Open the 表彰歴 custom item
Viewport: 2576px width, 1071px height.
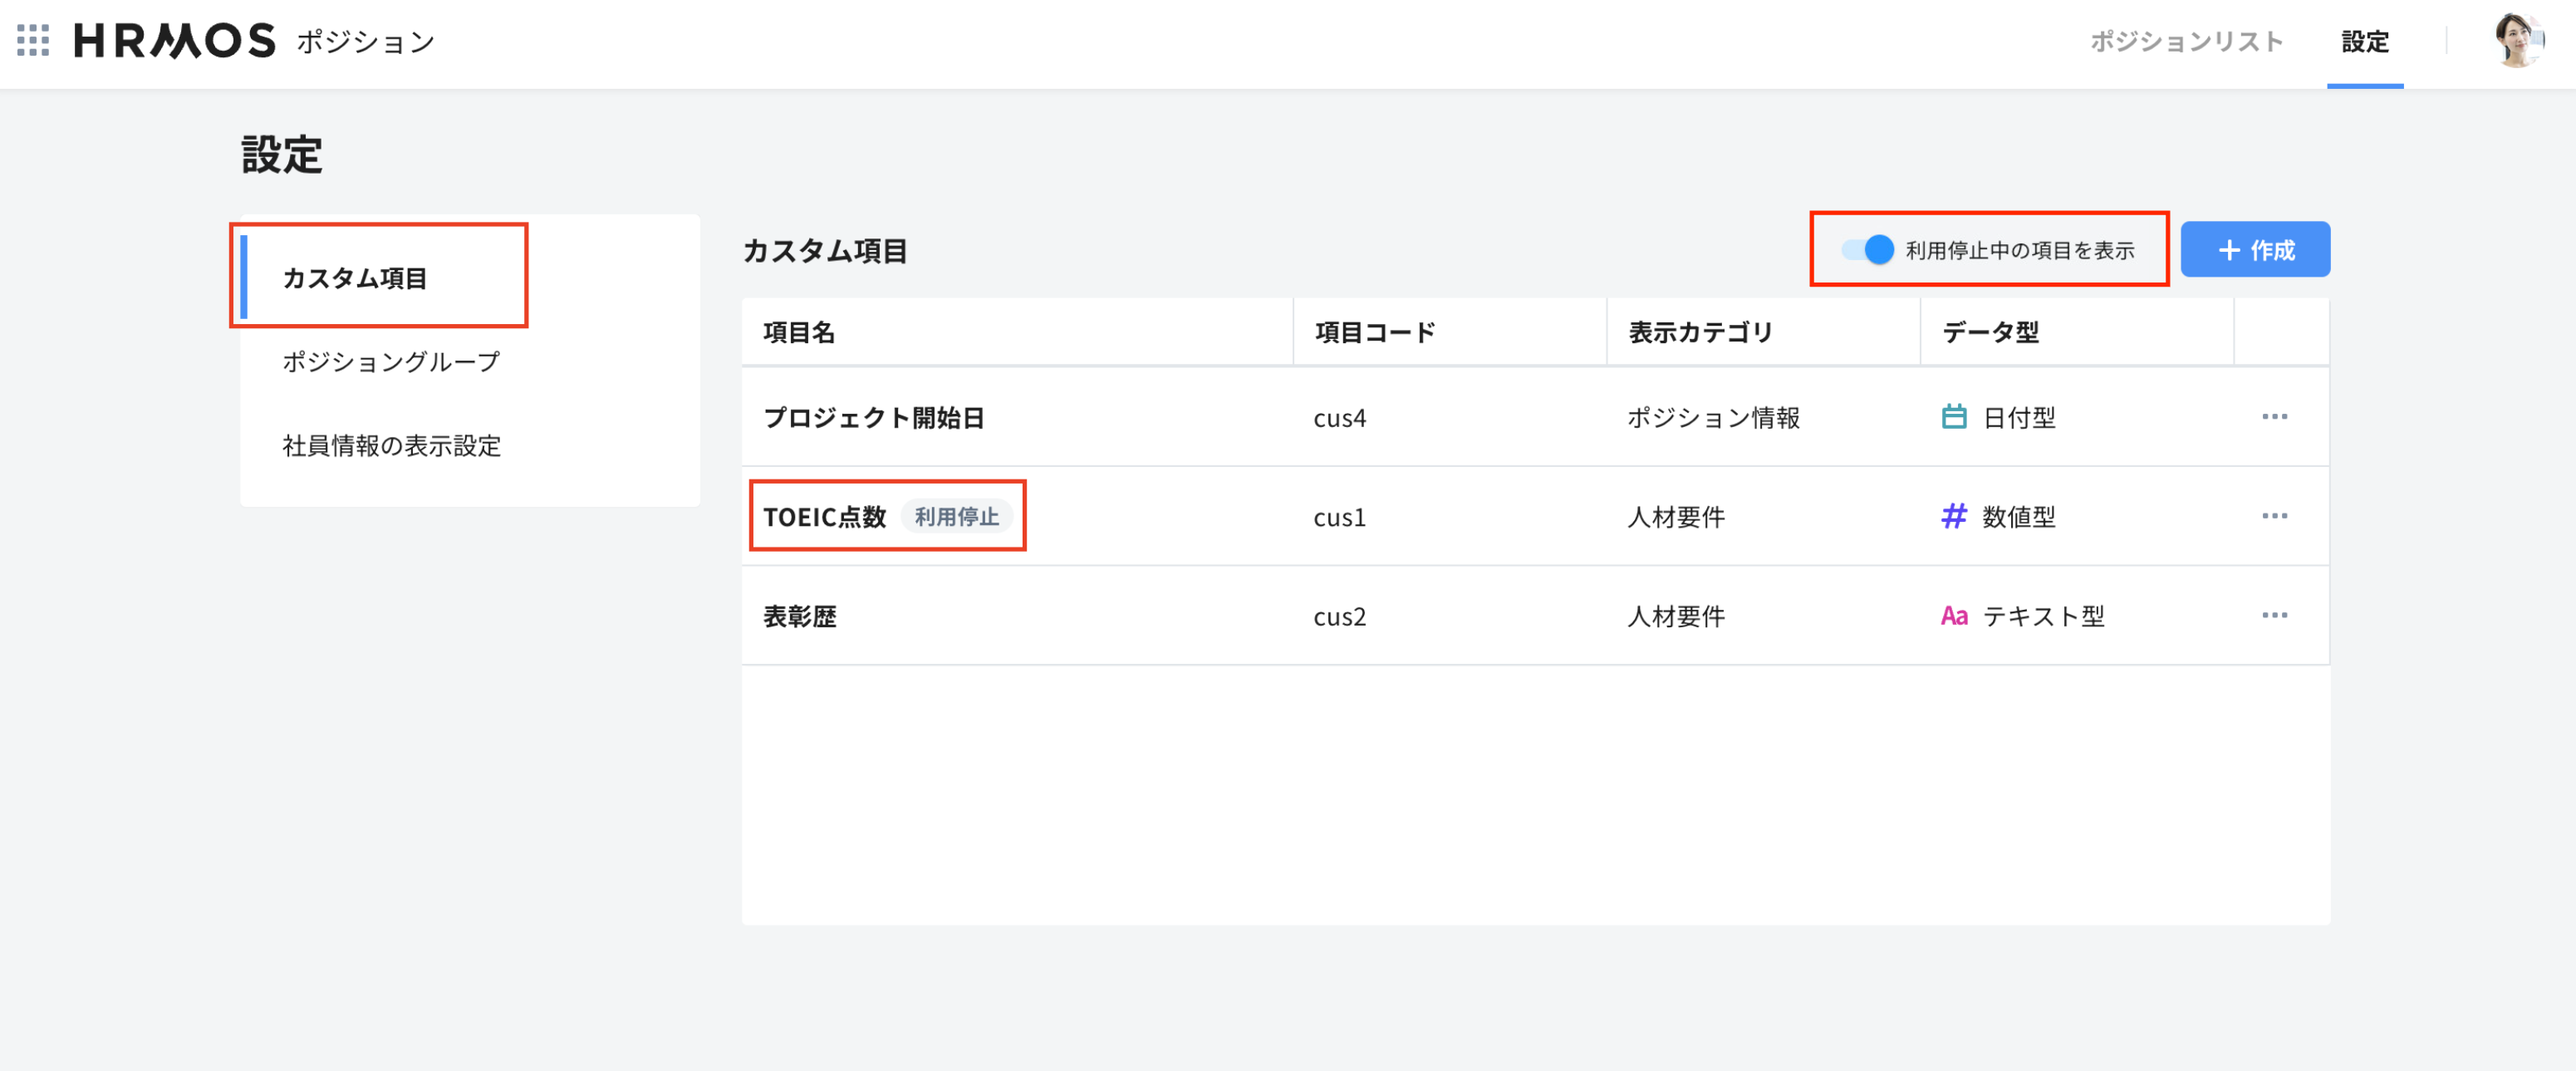pos(799,617)
